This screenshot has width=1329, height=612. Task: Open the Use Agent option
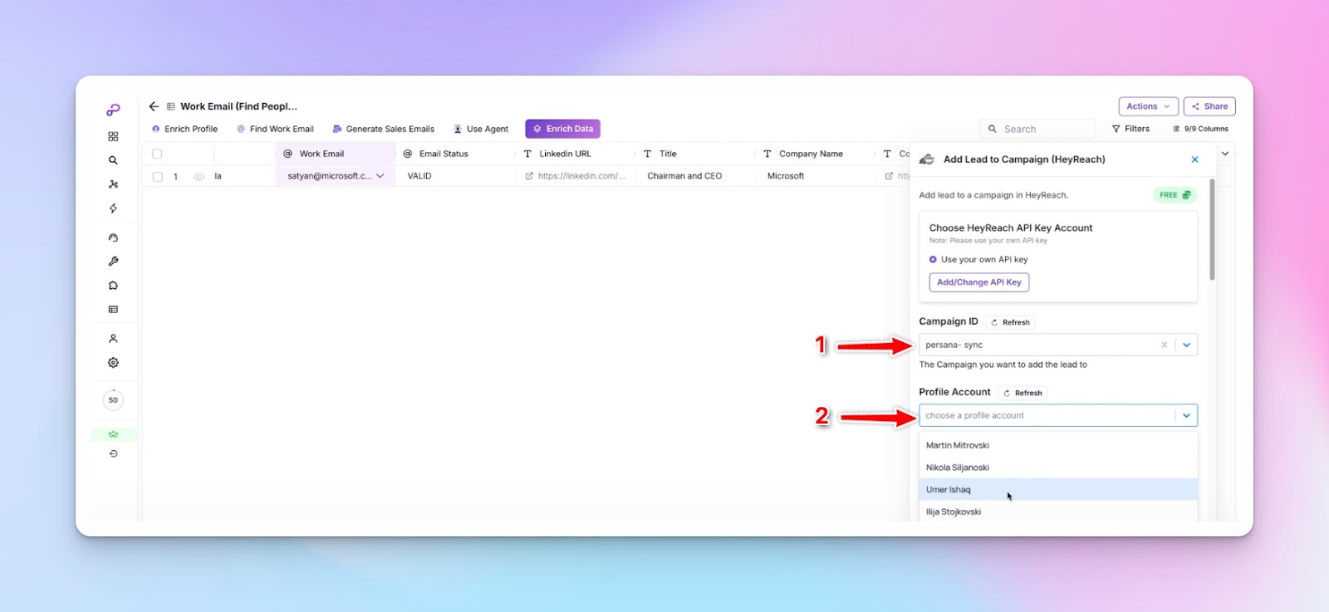pyautogui.click(x=480, y=129)
